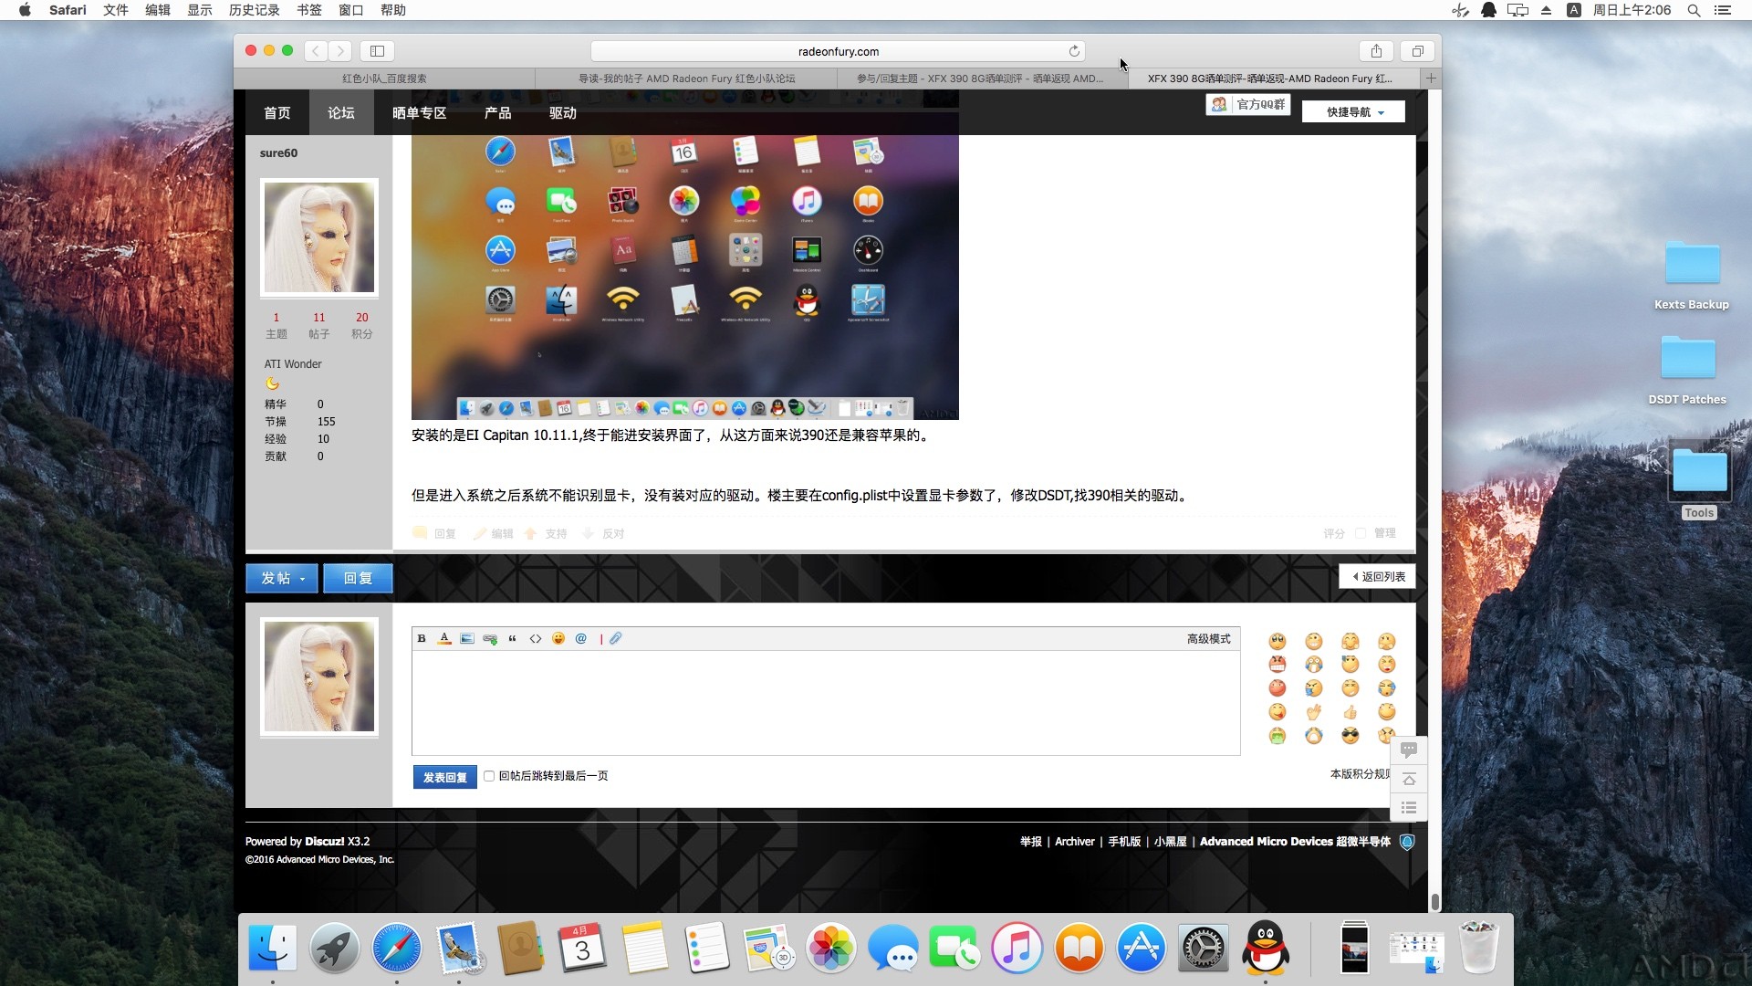
Task: Open the text color picker in the editor
Action: point(444,639)
